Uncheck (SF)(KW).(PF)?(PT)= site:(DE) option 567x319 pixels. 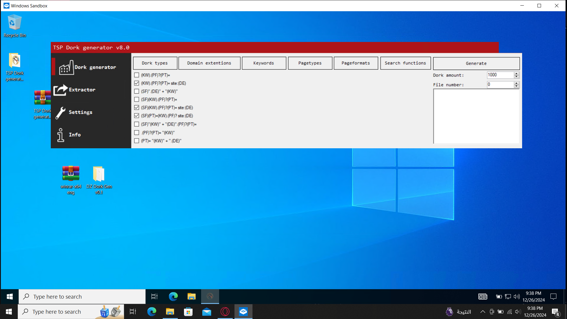(136, 108)
